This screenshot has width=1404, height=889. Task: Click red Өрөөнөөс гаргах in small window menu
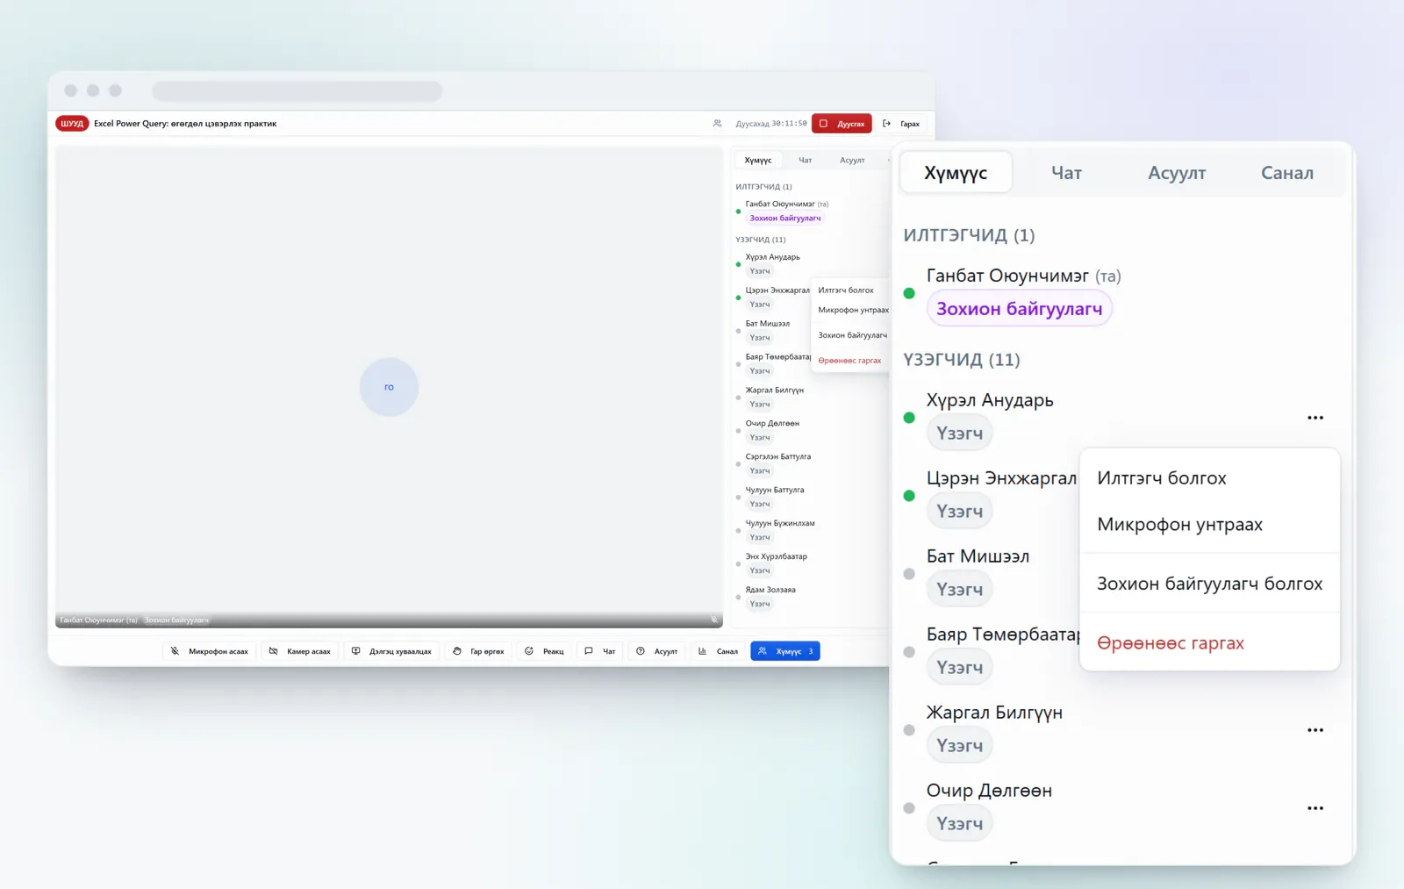pyautogui.click(x=849, y=361)
